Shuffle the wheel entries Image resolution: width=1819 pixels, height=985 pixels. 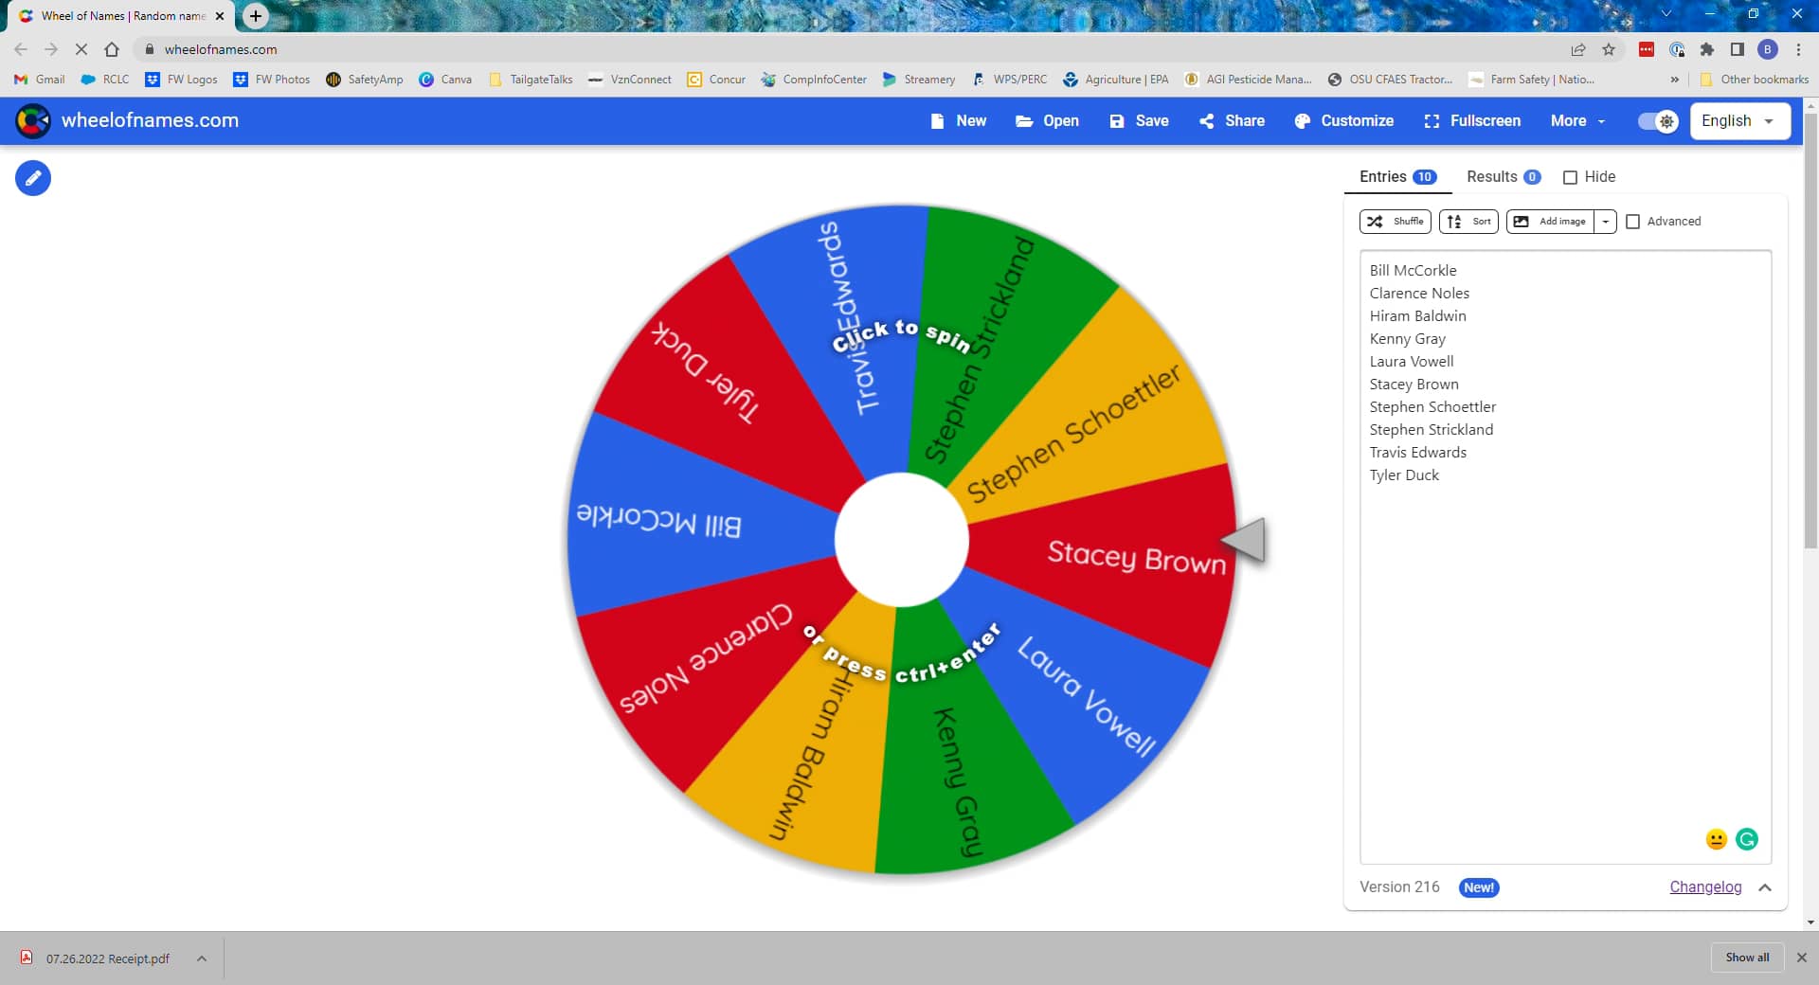(1394, 221)
